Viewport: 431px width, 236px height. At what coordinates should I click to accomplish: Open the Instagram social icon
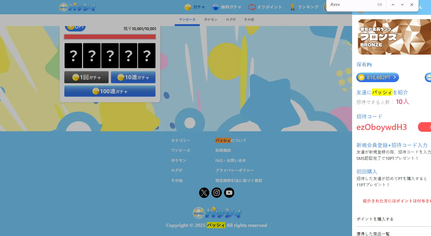(x=217, y=193)
